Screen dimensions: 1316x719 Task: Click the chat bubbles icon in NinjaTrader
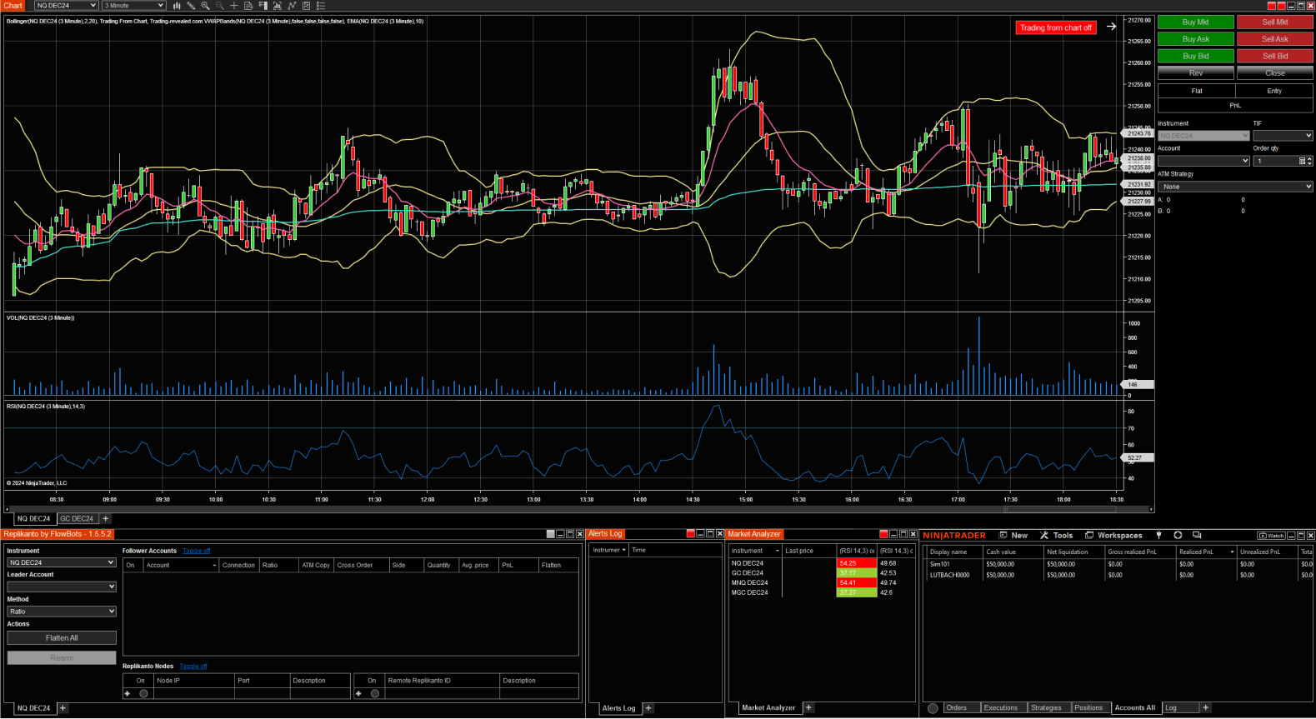tap(1197, 536)
